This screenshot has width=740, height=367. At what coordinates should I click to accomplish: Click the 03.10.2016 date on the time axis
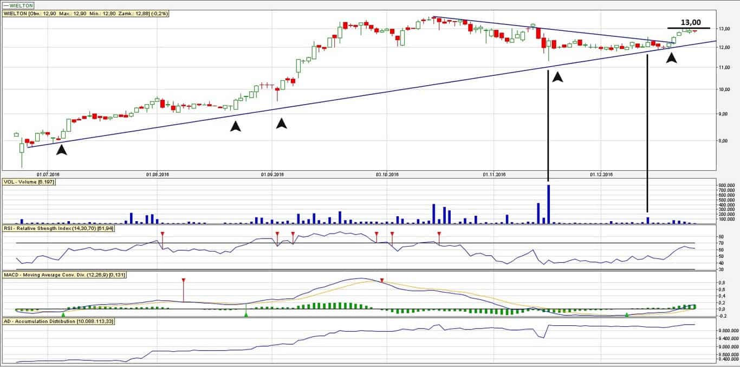point(387,174)
